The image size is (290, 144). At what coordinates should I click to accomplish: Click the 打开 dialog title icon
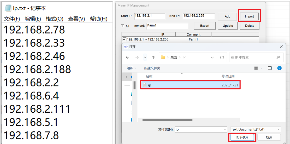coord(126,47)
